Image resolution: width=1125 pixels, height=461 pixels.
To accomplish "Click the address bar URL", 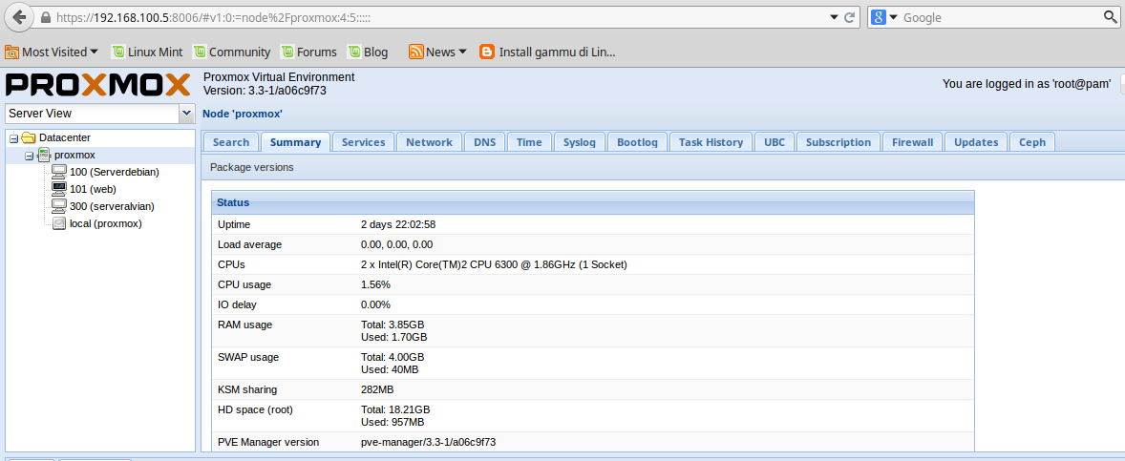I will (212, 17).
